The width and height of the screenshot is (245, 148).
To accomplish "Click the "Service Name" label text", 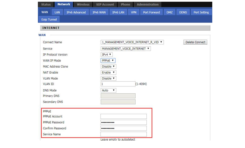I will 52,134.
